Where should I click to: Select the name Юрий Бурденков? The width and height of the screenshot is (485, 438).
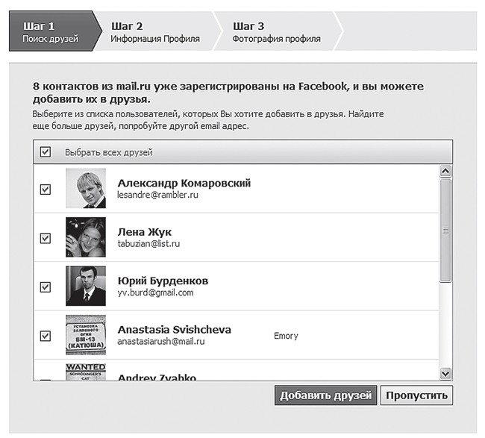pyautogui.click(x=163, y=281)
